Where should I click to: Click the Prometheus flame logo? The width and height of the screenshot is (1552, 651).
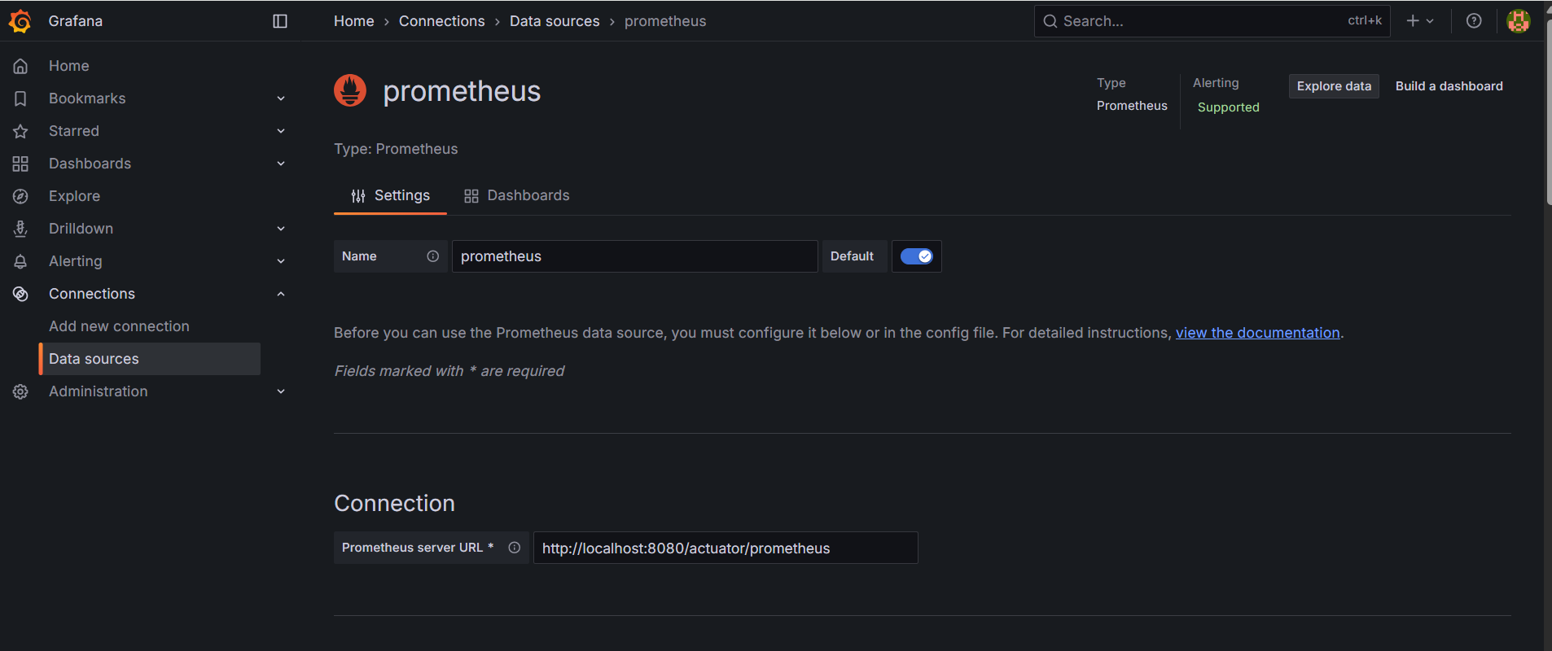[350, 90]
